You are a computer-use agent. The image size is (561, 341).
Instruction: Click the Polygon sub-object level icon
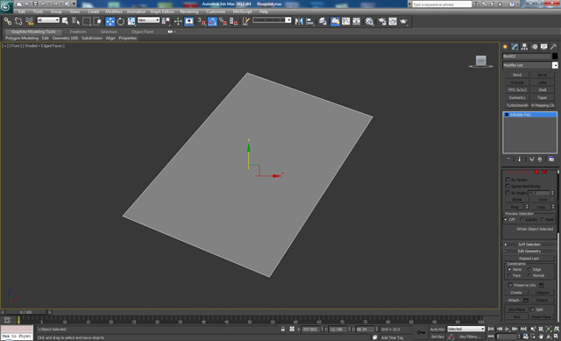coord(536,172)
